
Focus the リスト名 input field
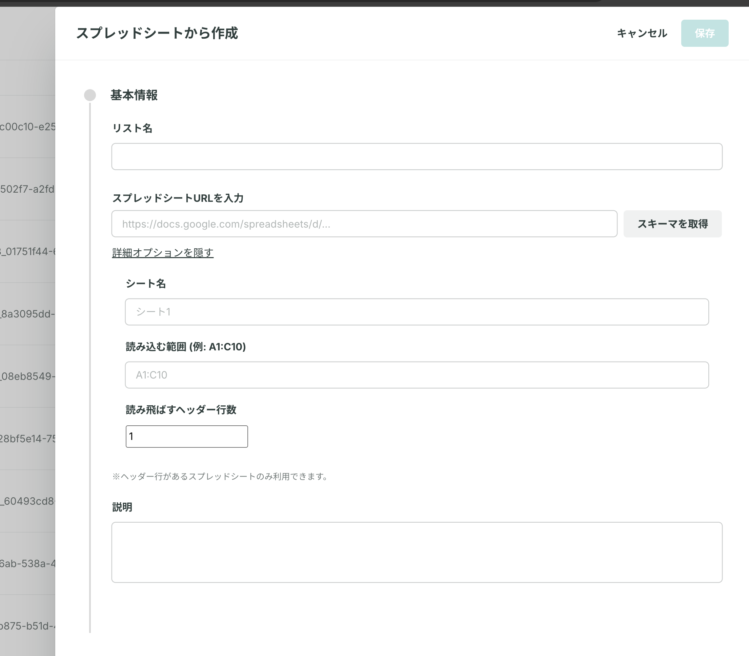(417, 157)
